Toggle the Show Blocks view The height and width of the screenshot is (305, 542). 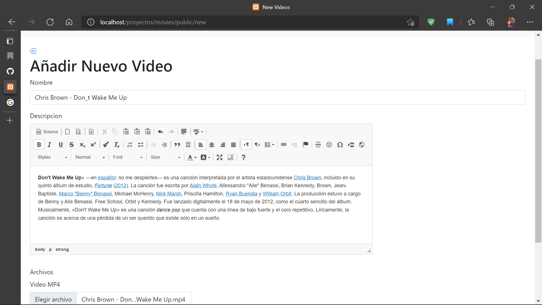tap(230, 157)
